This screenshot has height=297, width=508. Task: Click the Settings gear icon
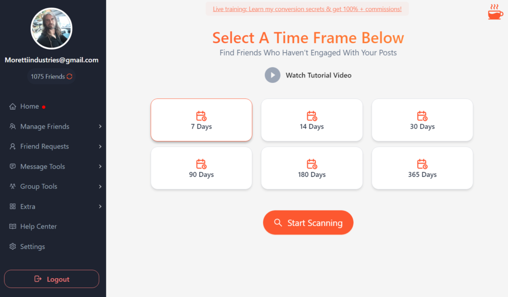pos(12,246)
